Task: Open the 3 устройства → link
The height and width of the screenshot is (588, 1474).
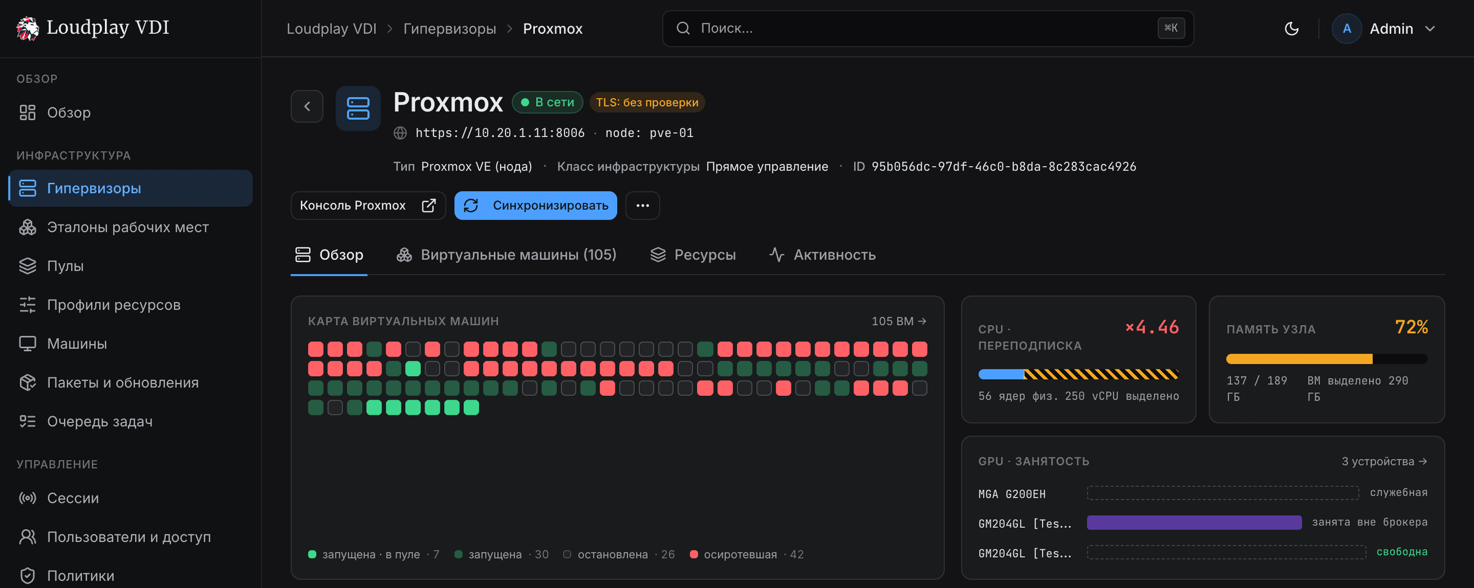Action: tap(1384, 461)
